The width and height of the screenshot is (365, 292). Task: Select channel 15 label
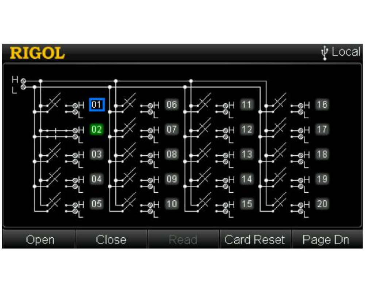coord(247,204)
